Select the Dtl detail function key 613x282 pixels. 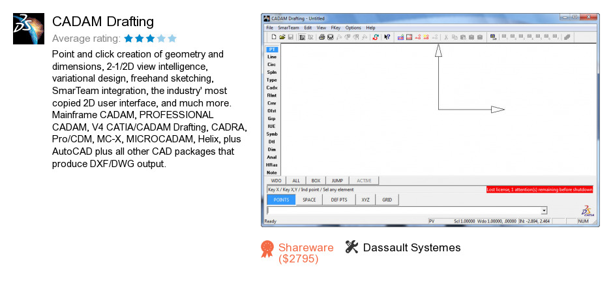coord(272,142)
